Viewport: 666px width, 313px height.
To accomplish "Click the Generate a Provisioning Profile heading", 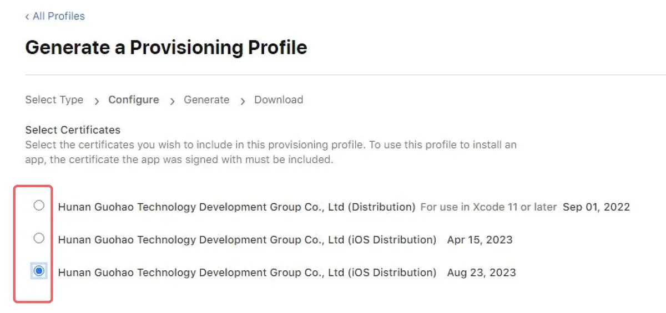I will point(166,48).
